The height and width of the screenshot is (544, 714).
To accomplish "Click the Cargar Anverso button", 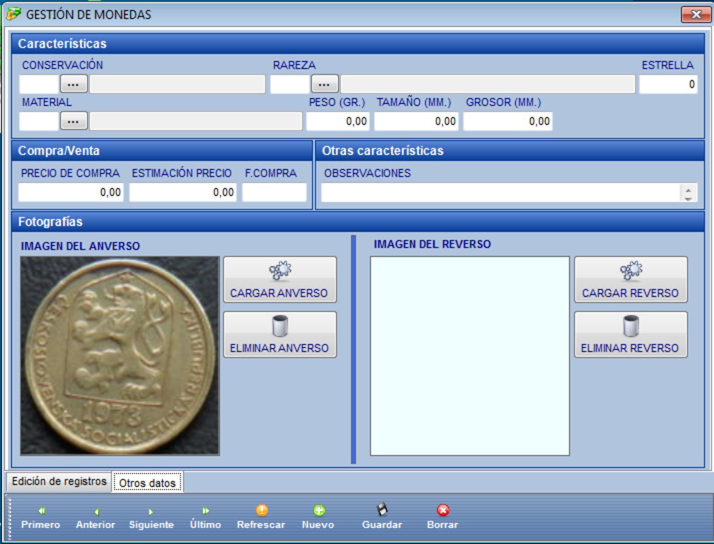I will pyautogui.click(x=279, y=279).
